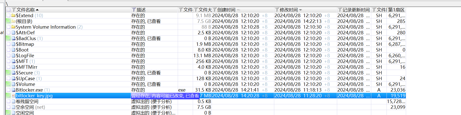Click the 13.1 MB size of $LogFile
The width and height of the screenshot is (461, 115).
point(202,56)
